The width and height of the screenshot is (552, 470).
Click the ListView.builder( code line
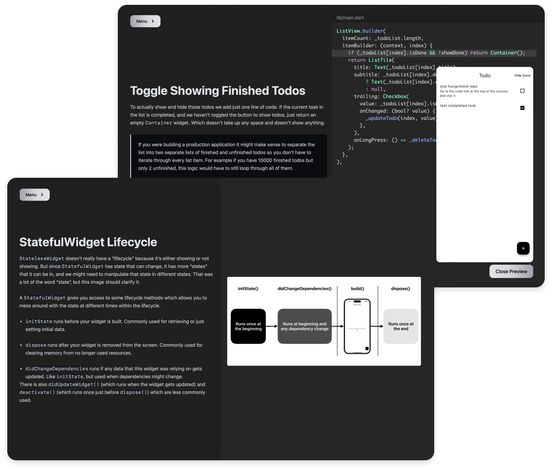[361, 31]
